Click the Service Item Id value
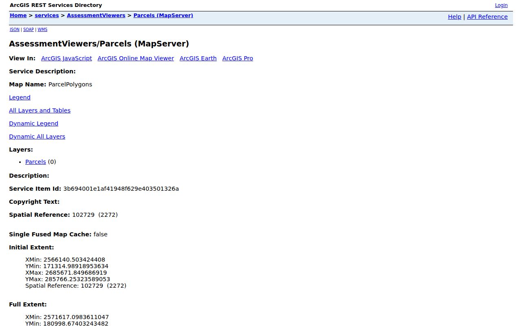The height and width of the screenshot is (326, 522). [121, 189]
